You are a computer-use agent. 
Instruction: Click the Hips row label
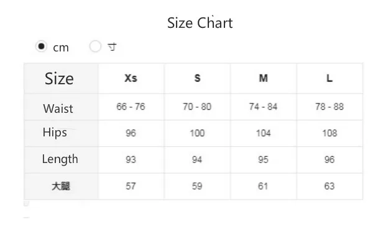point(55,132)
